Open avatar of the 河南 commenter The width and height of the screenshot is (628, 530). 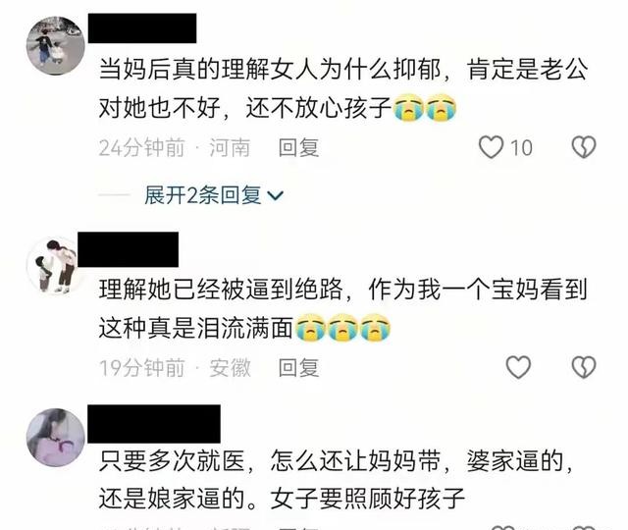click(55, 45)
